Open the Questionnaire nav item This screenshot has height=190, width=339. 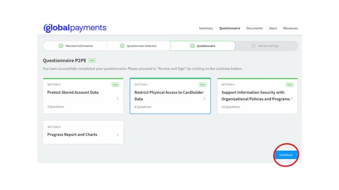click(x=229, y=28)
